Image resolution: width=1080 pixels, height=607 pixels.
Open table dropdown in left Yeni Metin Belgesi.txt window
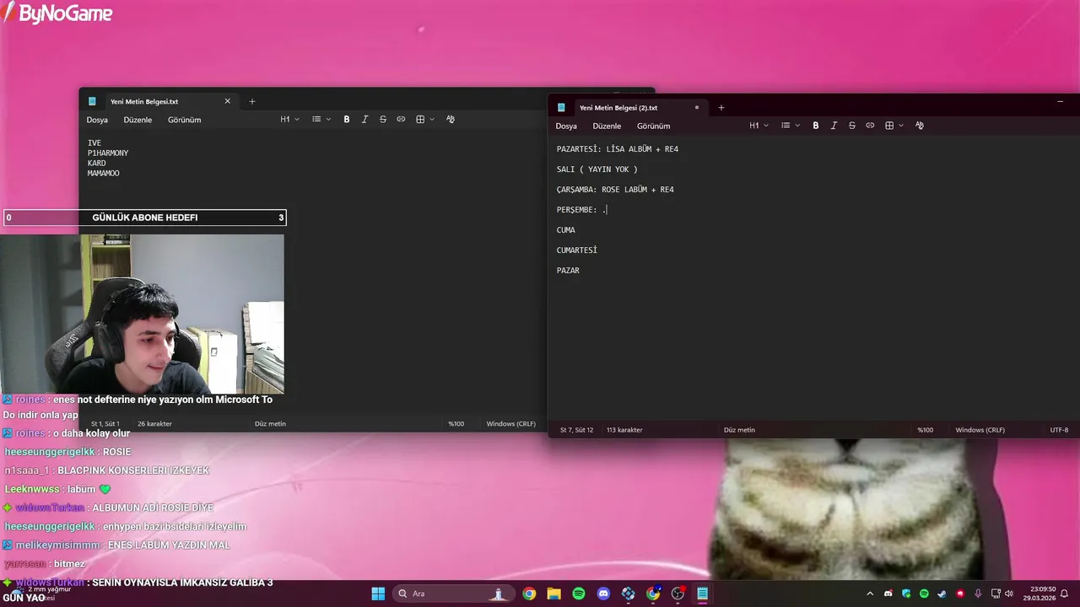pyautogui.click(x=425, y=120)
